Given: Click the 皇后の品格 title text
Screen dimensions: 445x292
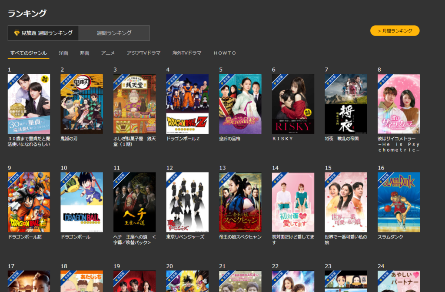Looking at the screenshot, I should tap(229, 139).
